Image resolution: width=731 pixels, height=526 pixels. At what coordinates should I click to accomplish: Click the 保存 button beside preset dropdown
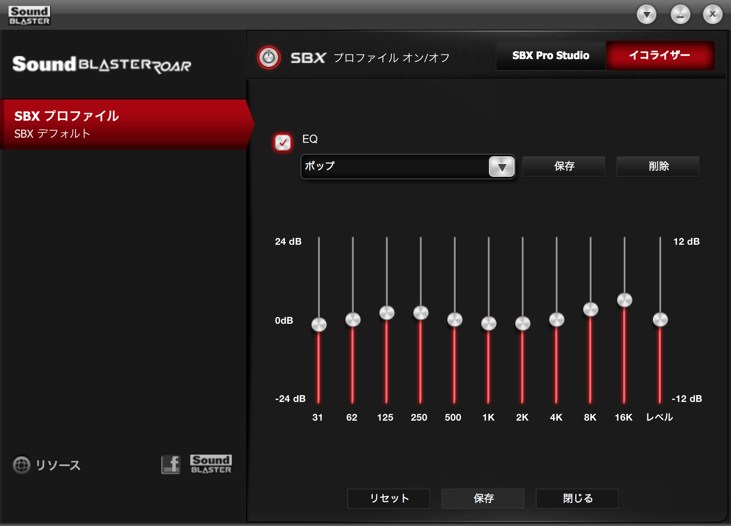564,166
